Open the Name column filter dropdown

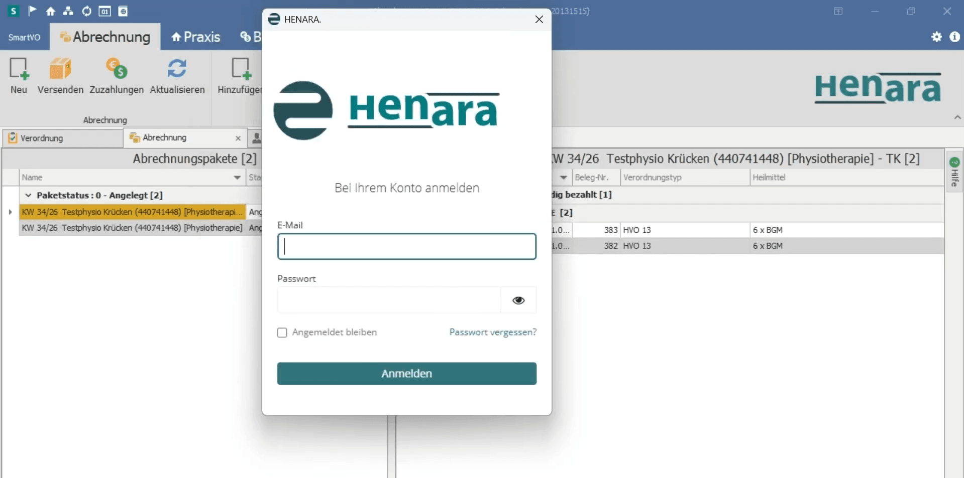pyautogui.click(x=237, y=178)
